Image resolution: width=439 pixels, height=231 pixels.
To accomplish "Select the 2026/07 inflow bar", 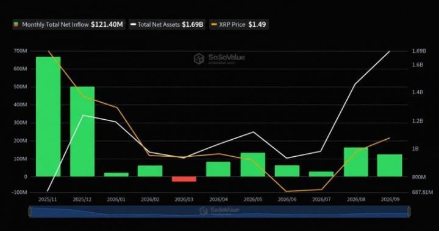I will (321, 174).
